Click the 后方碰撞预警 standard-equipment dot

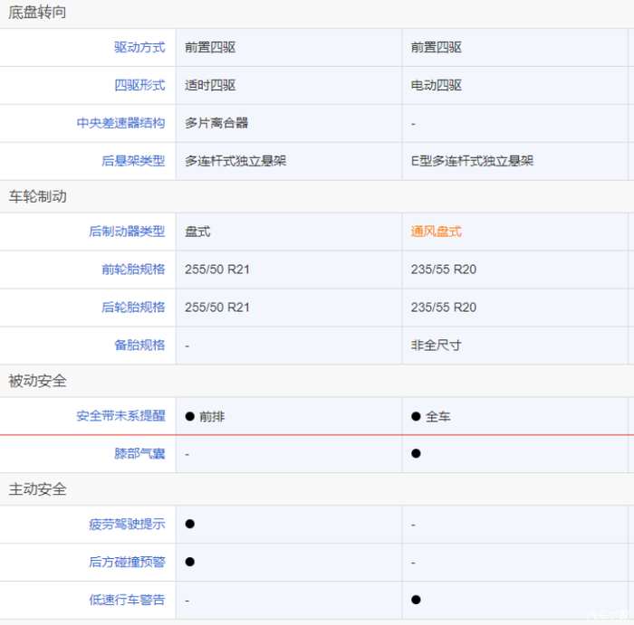190,562
